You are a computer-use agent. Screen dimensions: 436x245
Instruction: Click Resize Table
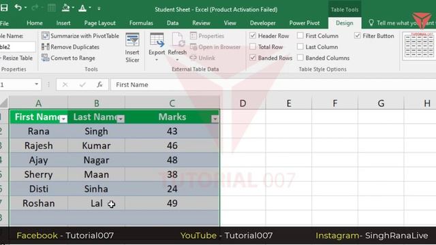pos(16,58)
